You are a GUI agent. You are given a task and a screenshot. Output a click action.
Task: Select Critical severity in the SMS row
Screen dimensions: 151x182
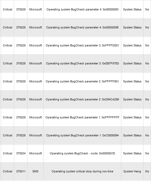coord(8,171)
